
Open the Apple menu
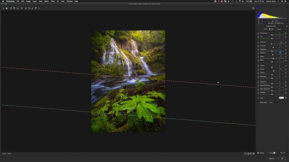(x=3, y=1)
